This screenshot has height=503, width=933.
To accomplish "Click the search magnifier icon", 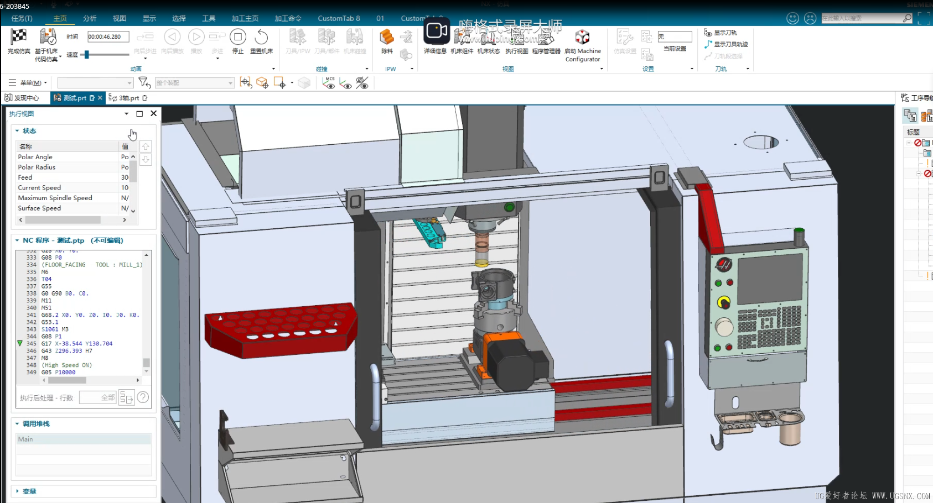I will point(907,18).
